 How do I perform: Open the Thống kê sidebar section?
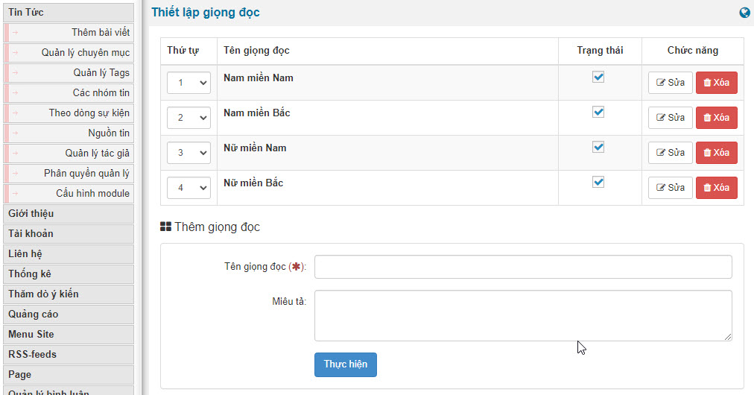[69, 274]
